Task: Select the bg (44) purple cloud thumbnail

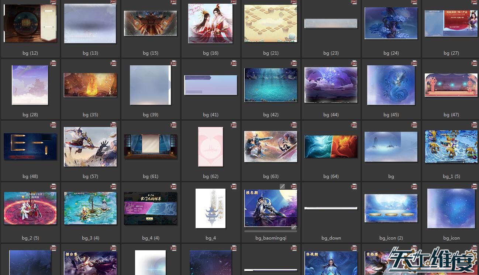Action: tap(331, 85)
